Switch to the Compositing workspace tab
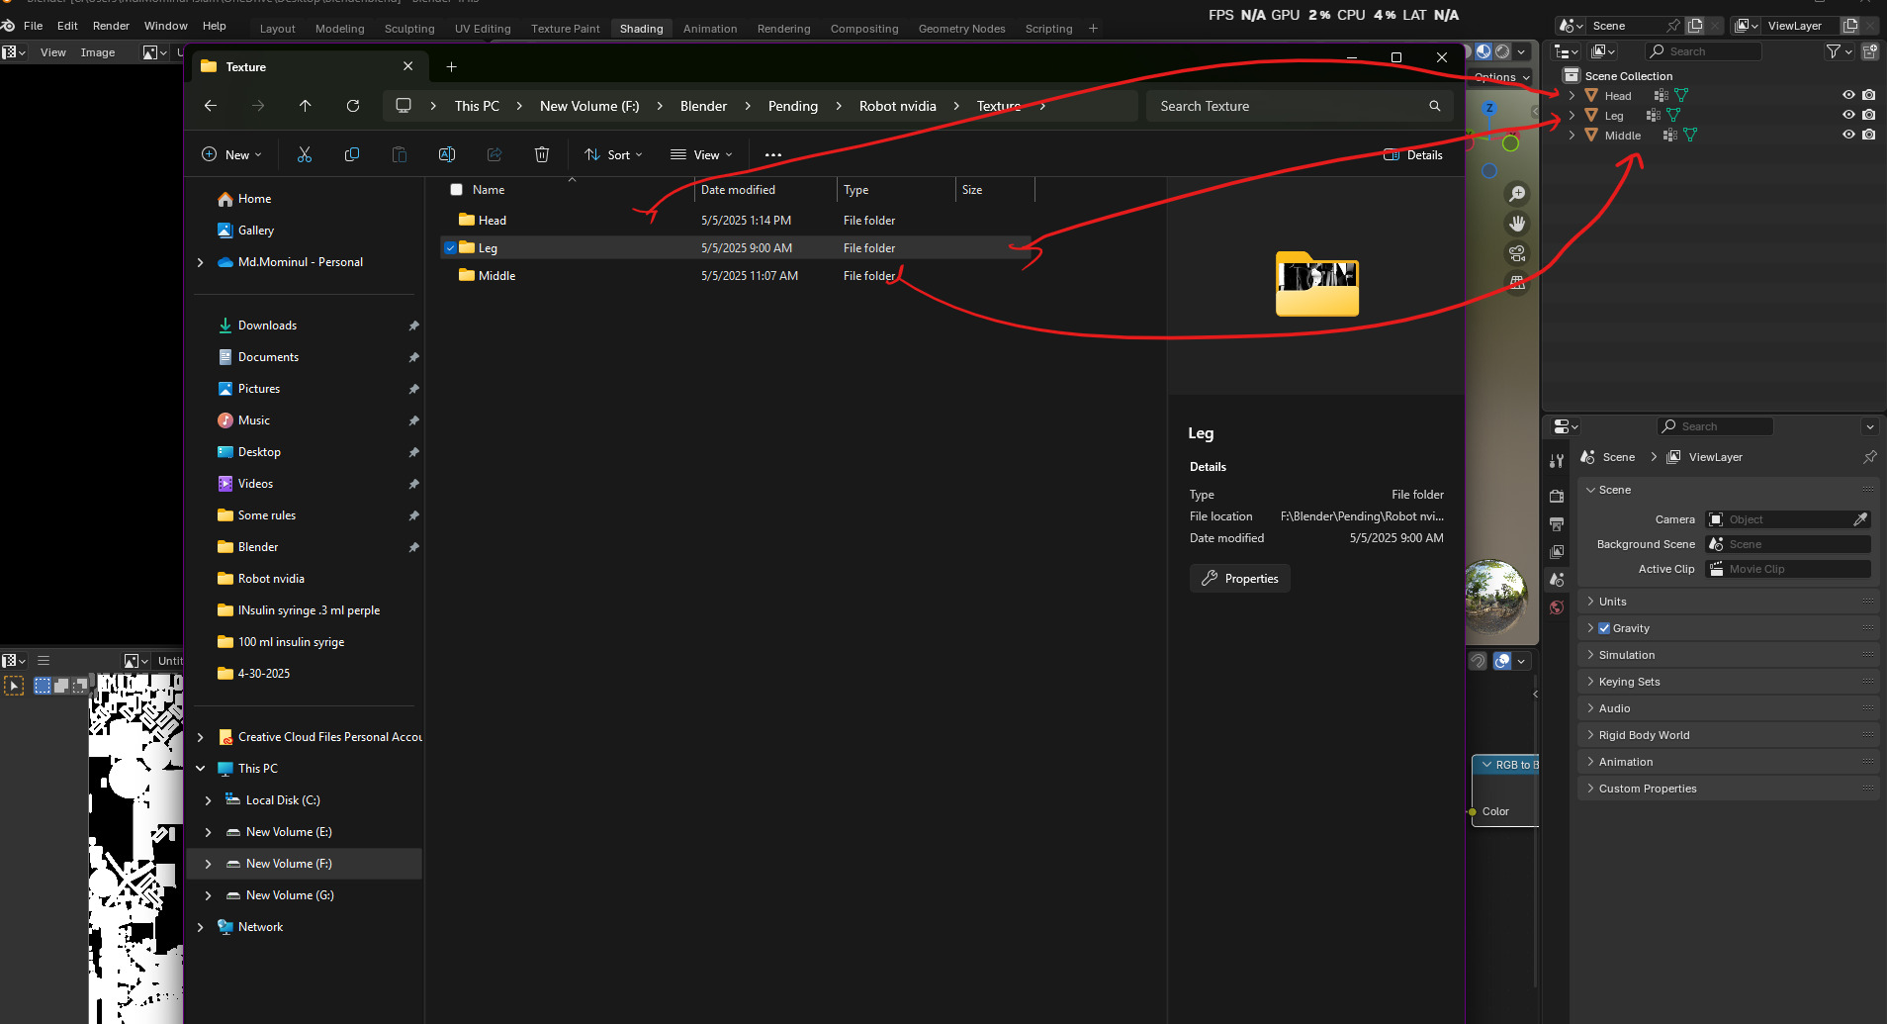Image resolution: width=1887 pixels, height=1024 pixels. coord(864,29)
